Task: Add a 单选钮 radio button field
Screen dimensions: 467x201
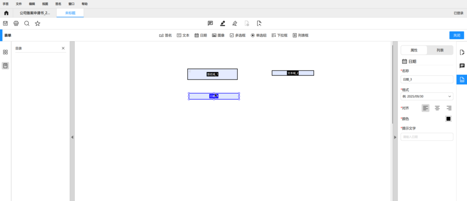Action: (259, 35)
